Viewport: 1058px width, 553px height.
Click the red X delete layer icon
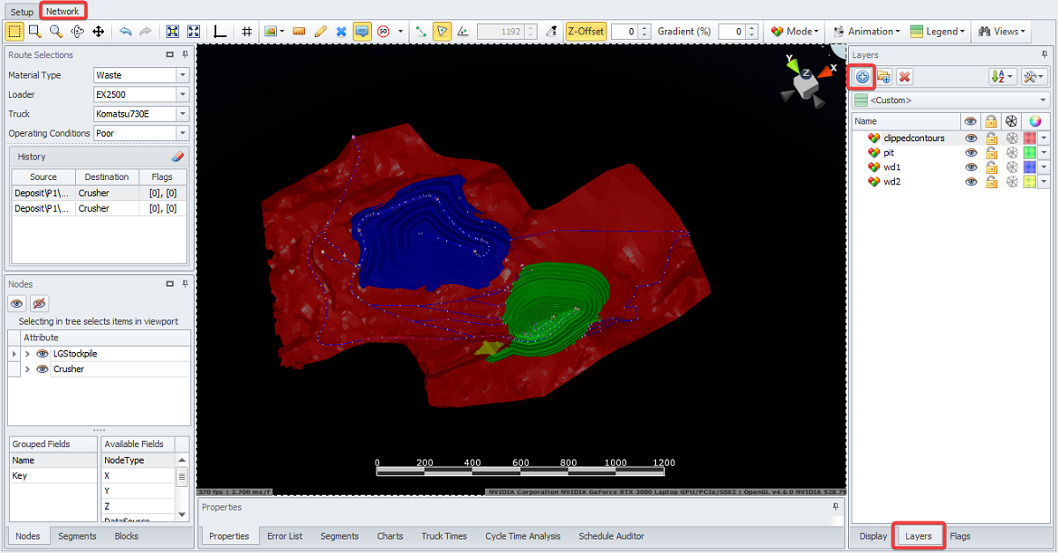click(904, 77)
